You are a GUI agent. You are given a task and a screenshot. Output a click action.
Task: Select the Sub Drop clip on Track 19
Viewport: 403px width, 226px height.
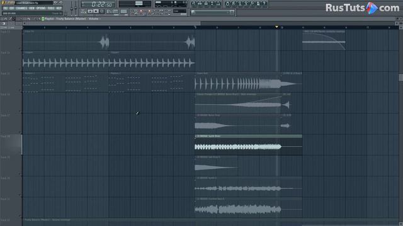pyautogui.click(x=216, y=166)
